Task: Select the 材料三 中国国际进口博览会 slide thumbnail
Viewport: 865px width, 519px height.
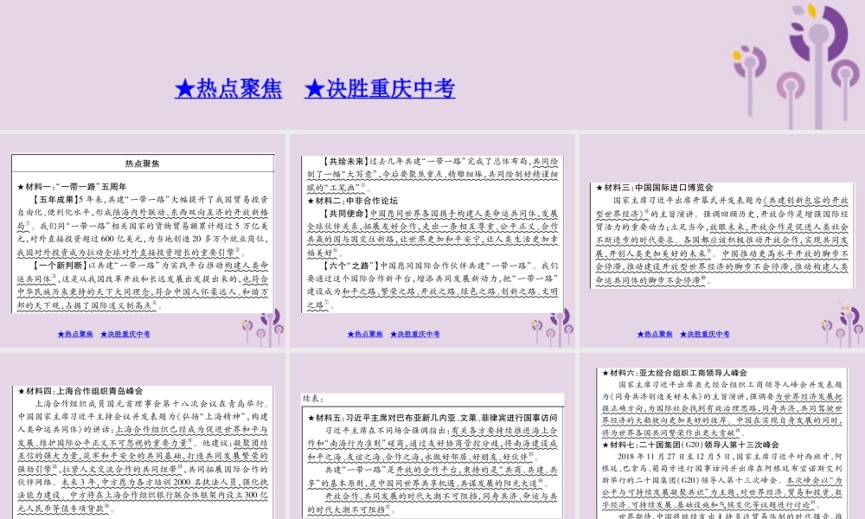Action: [x=722, y=241]
